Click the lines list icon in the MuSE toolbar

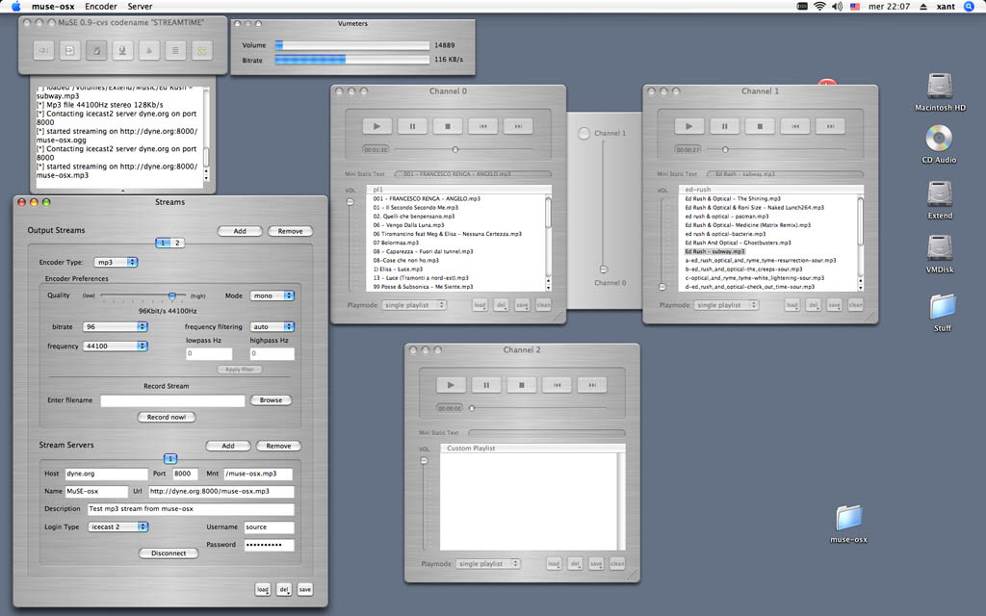(x=175, y=49)
